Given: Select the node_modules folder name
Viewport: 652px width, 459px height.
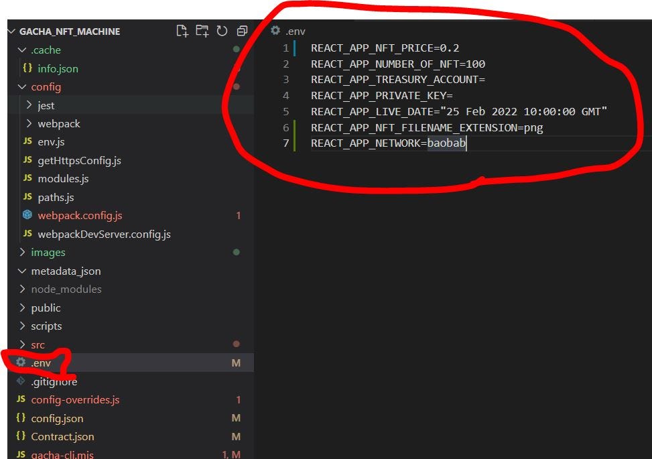Looking at the screenshot, I should coord(66,289).
